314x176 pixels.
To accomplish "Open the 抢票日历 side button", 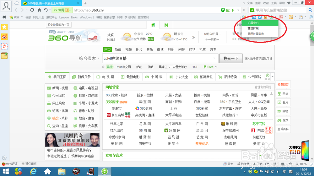I will click(283, 85).
